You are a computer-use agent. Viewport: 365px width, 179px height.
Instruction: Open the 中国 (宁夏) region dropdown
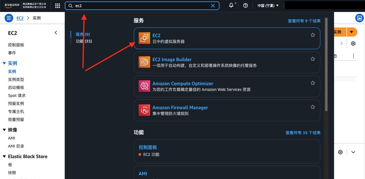268,6
